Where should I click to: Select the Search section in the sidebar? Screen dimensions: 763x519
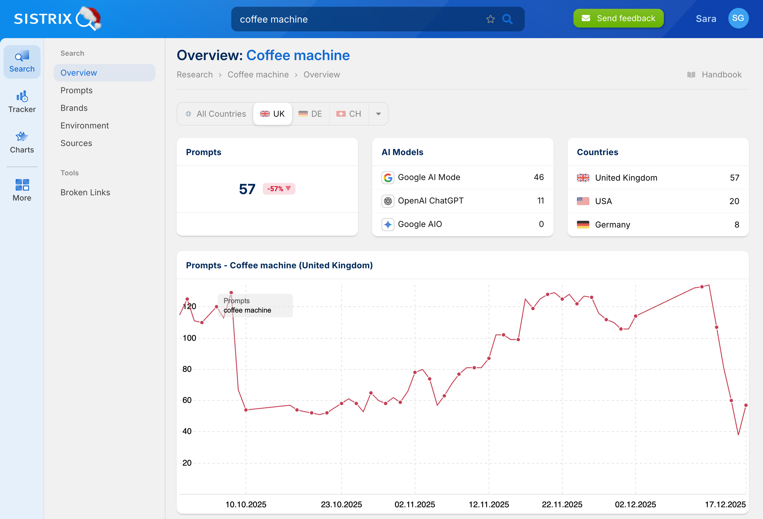(x=22, y=62)
